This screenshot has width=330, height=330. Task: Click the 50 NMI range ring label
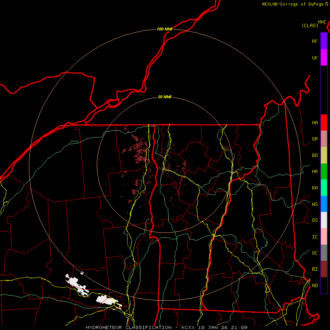tap(165, 97)
